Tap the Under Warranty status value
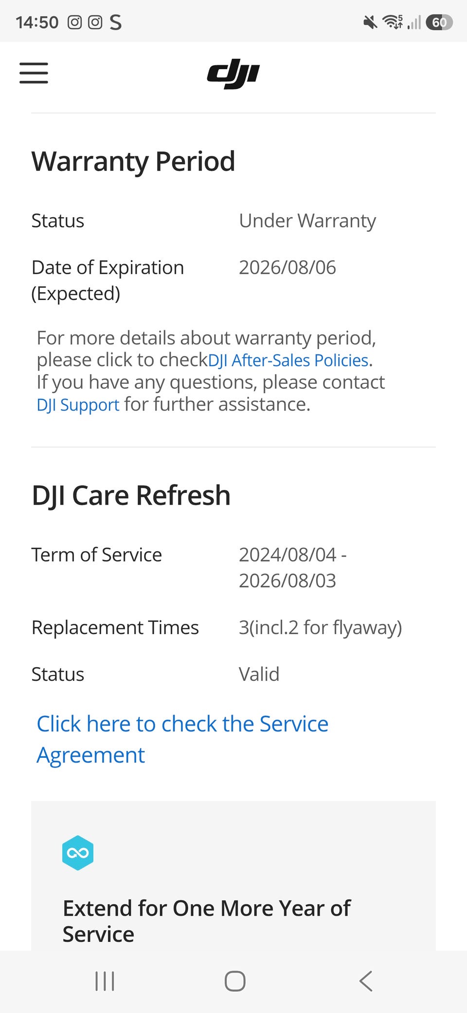 (x=307, y=221)
